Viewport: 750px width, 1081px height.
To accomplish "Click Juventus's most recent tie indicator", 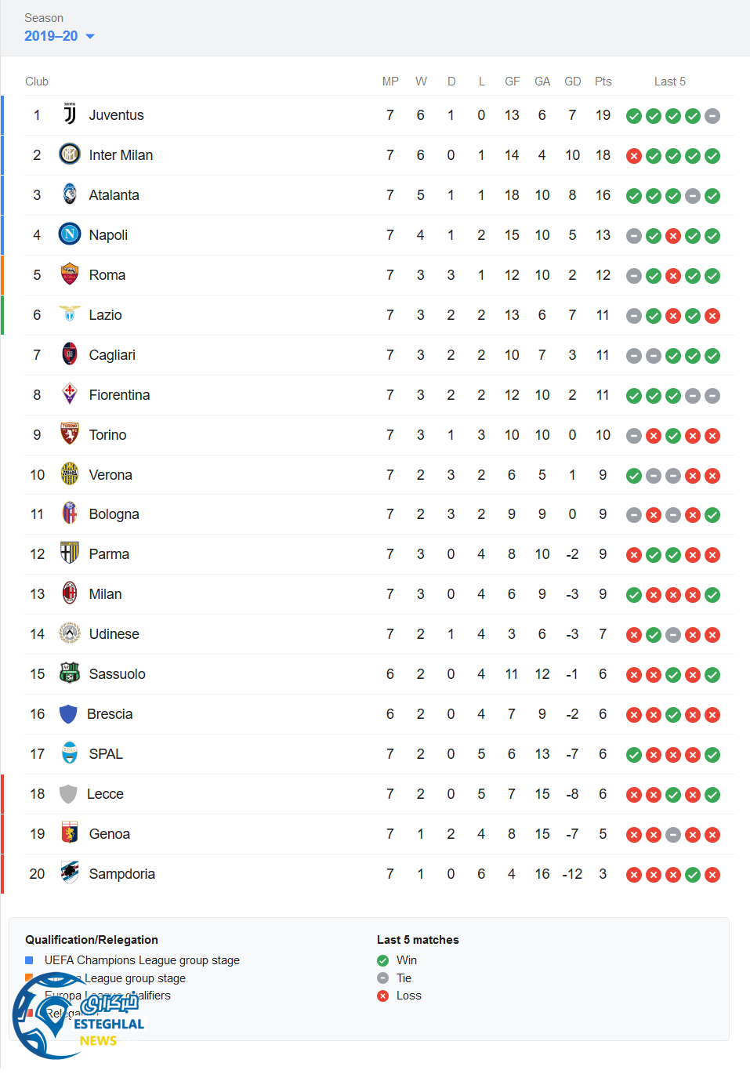I will pos(712,116).
